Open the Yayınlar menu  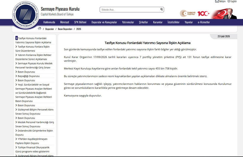point(188,22)
